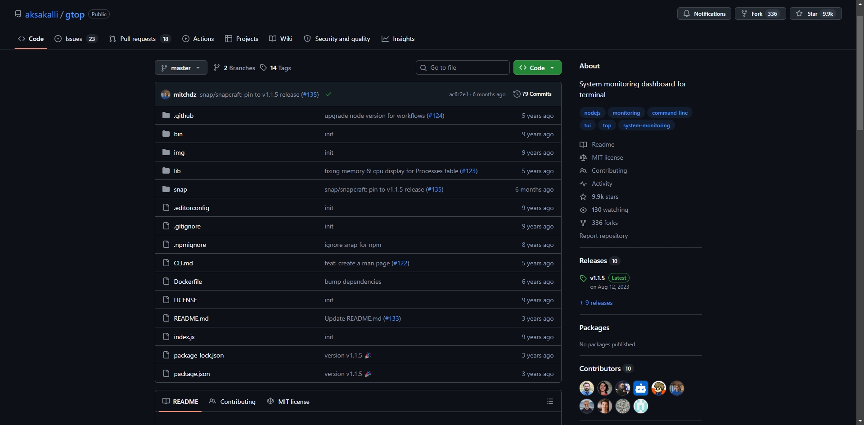This screenshot has height=425, width=864.
Task: Click the LICENSE file icon
Action: pos(166,300)
